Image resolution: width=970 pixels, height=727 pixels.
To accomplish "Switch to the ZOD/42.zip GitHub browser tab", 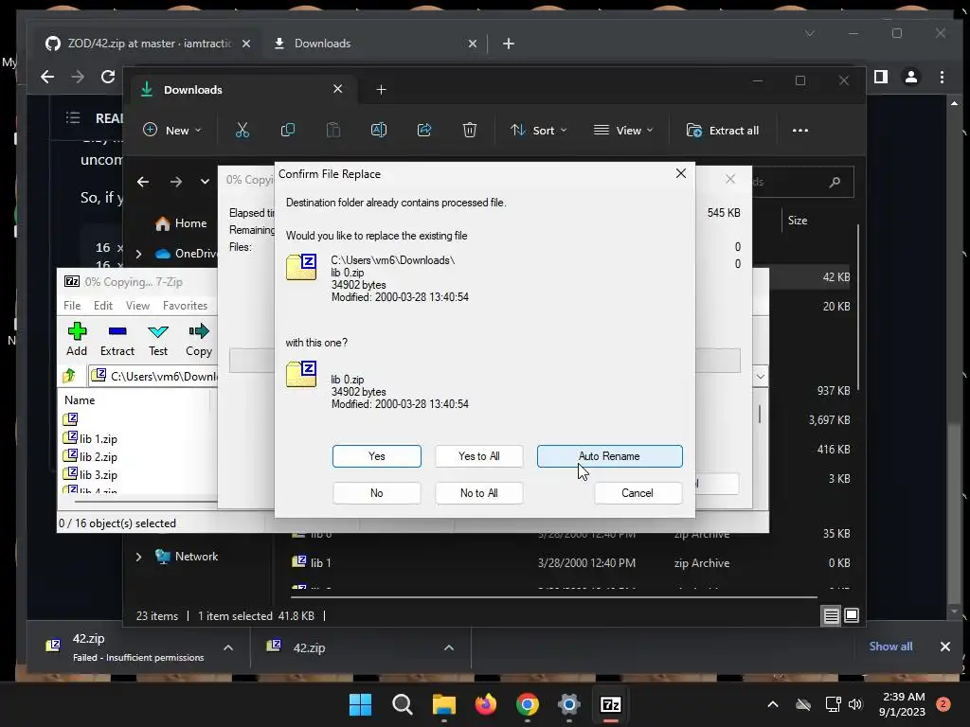I will click(149, 44).
